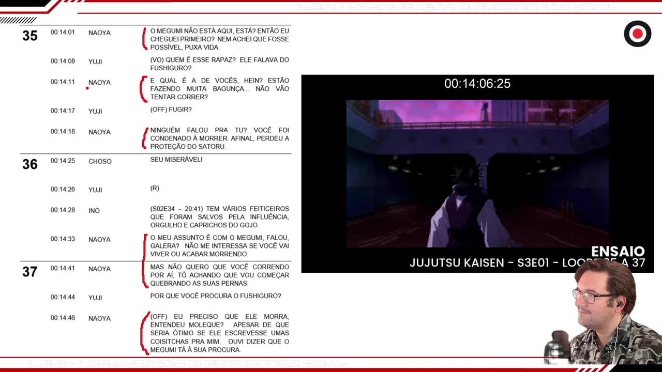The width and height of the screenshot is (662, 372).
Task: Select YUJI name in the 00:14:17 row
Action: point(95,111)
